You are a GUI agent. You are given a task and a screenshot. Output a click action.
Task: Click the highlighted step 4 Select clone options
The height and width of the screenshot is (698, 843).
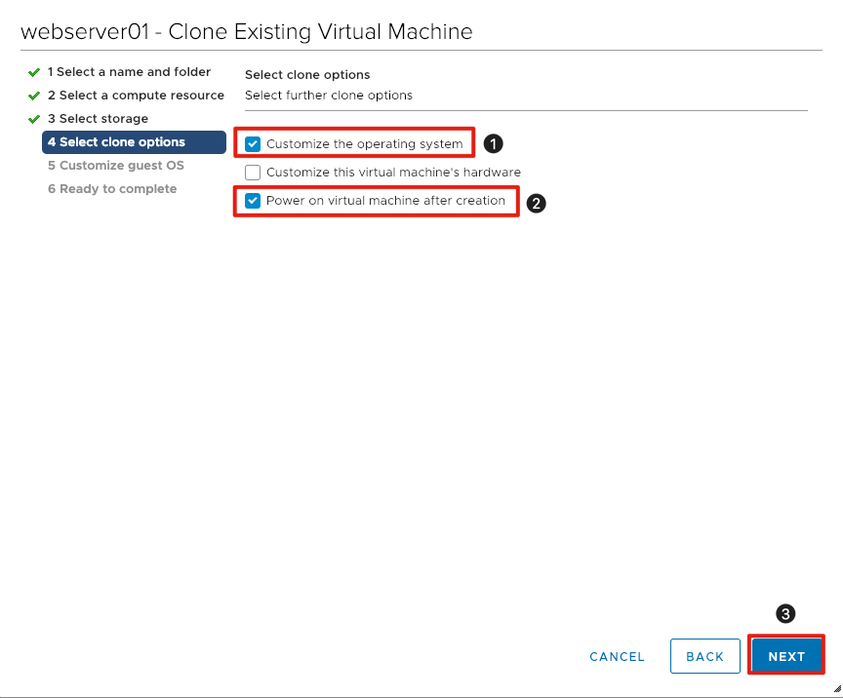[117, 141]
